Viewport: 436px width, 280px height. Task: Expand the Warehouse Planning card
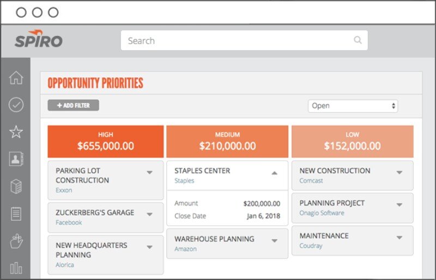click(x=274, y=241)
